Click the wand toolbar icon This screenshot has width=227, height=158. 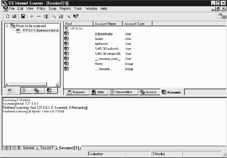pyautogui.click(x=69, y=16)
